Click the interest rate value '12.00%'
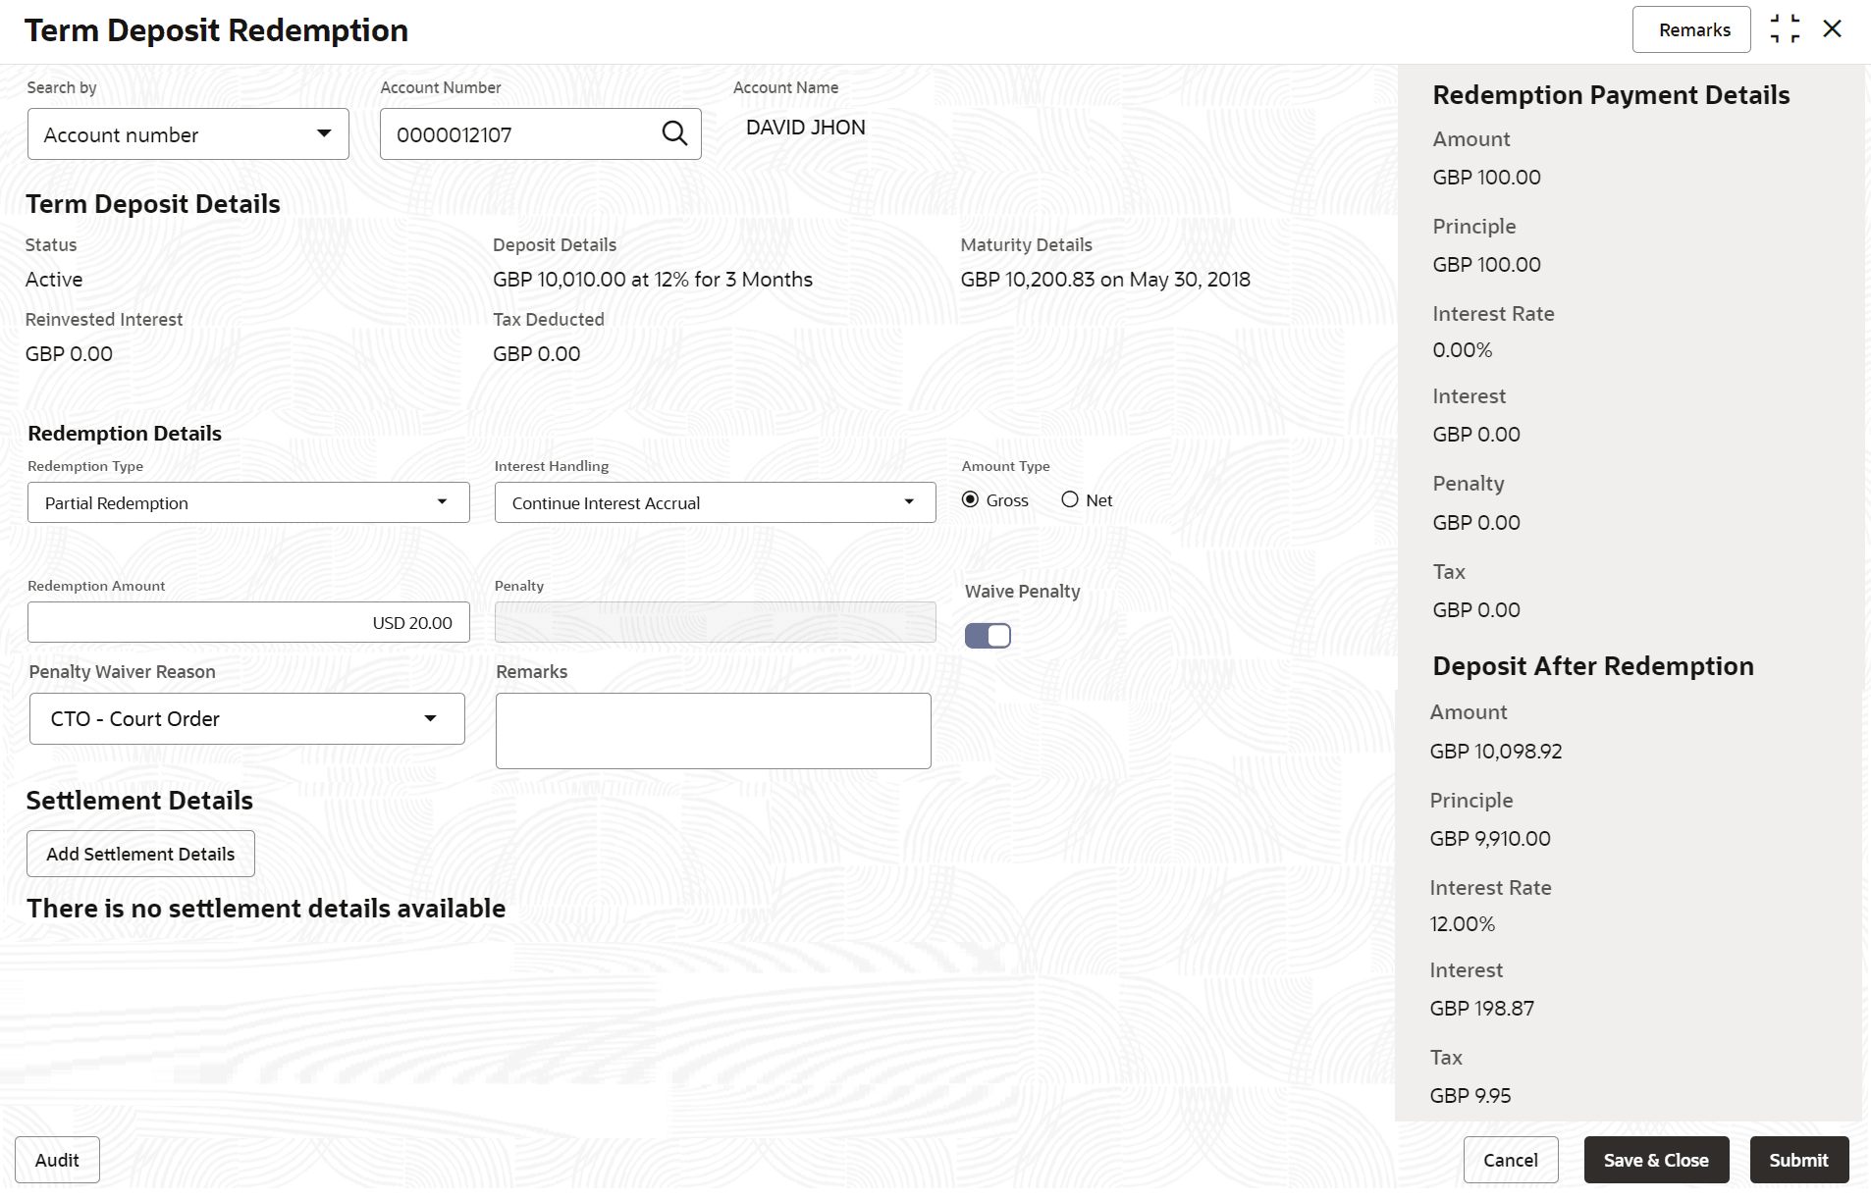 (x=1462, y=924)
